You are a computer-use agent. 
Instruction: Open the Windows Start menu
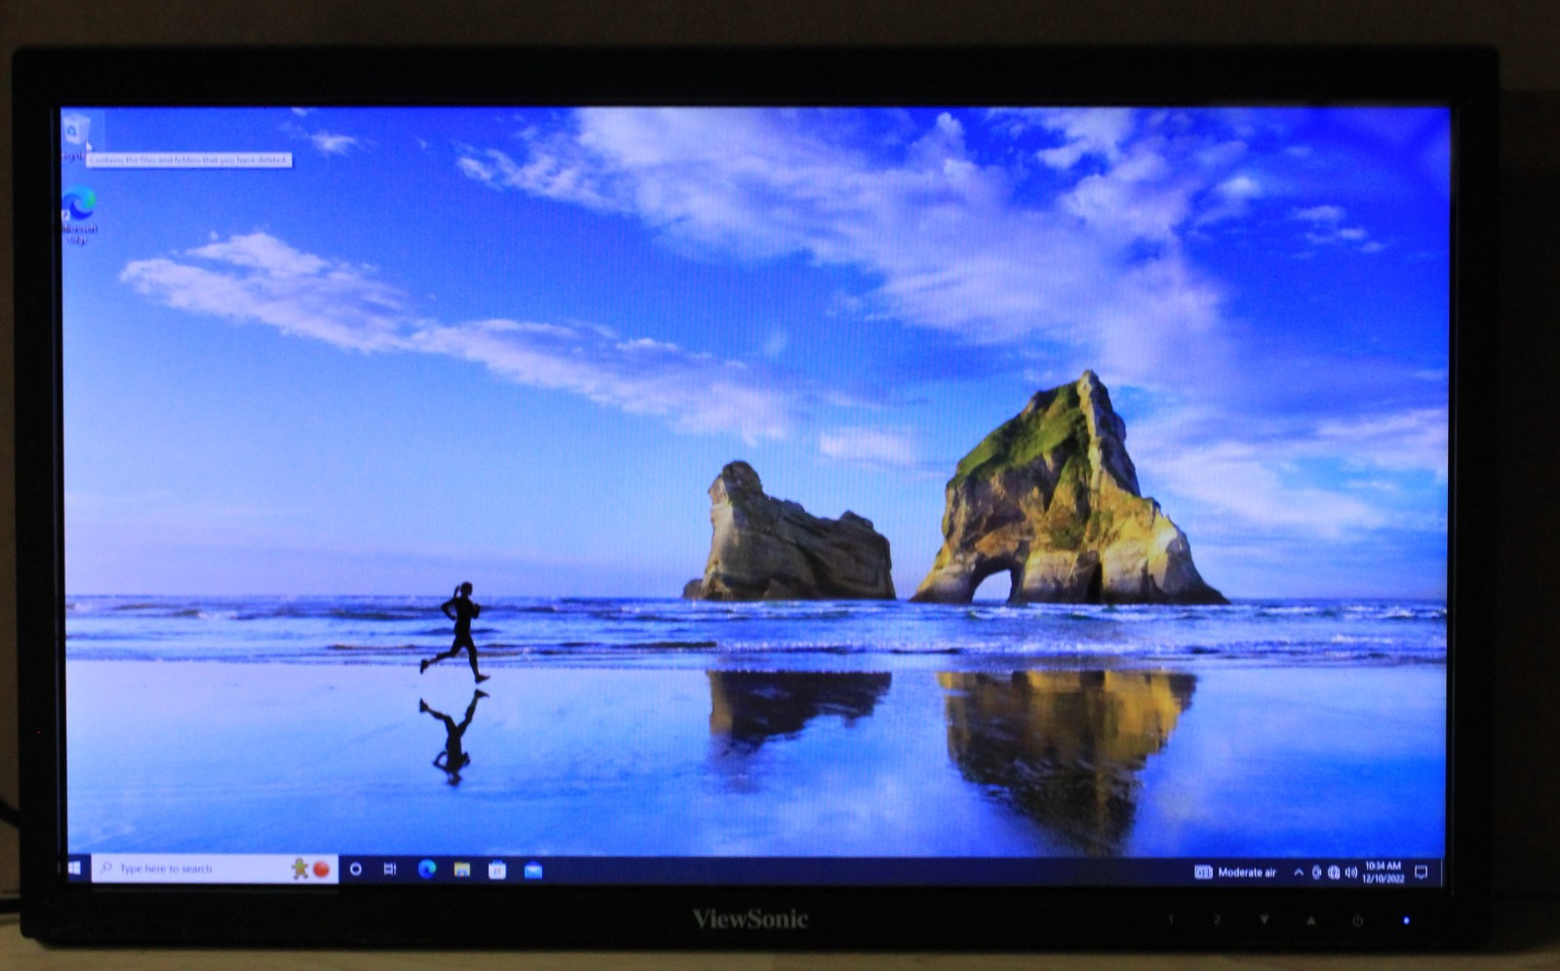[x=76, y=868]
